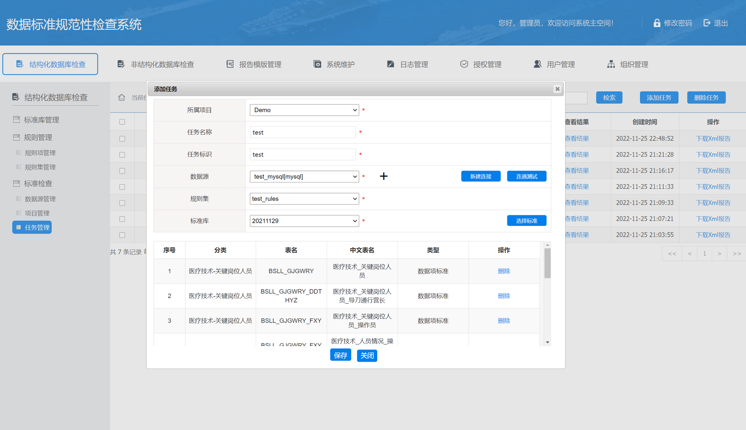Viewport: 746px width, 430px height.
Task: Click the 组织管理 hierarchy icon
Action: click(611, 64)
